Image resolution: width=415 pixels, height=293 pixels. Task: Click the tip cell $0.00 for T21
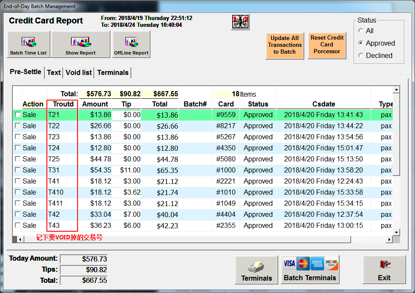[x=126, y=115]
